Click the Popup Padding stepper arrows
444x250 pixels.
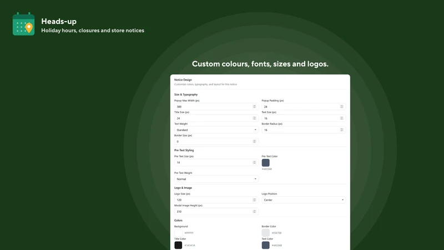tap(341, 107)
